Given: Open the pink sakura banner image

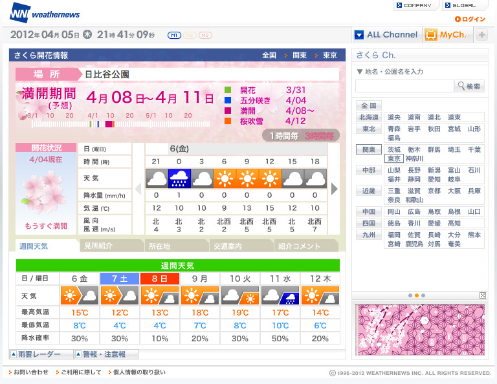Looking at the screenshot, I should coord(421,330).
